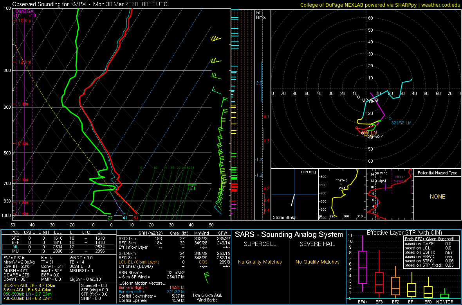Click the 'SFC-6km' kinematics row label
462x305 pixels.
click(x=127, y=253)
